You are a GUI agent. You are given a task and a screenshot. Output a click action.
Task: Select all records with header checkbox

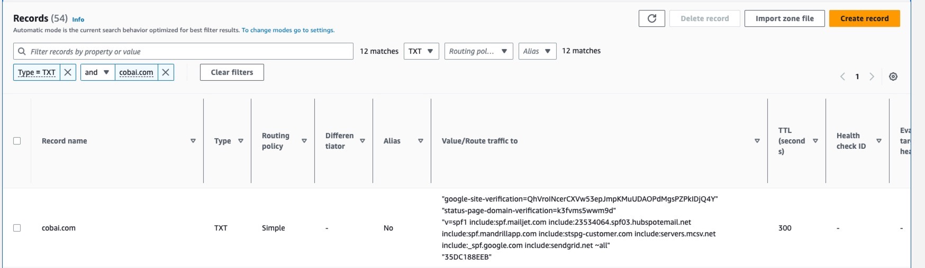pos(17,141)
